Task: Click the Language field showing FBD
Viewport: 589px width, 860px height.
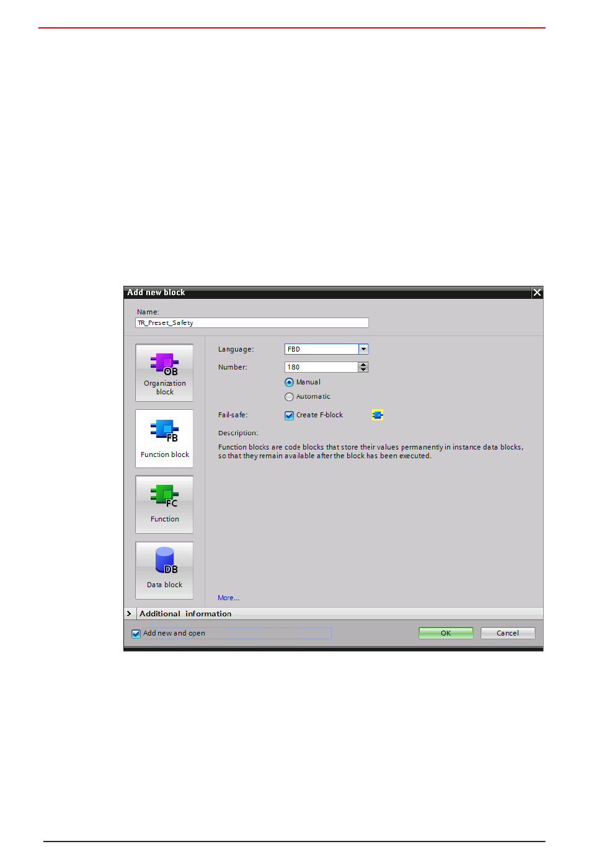Action: coord(321,349)
